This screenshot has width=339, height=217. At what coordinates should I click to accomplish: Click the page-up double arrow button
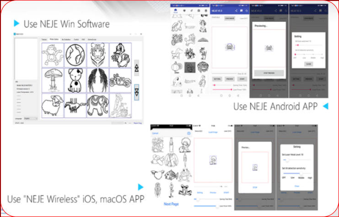[x=136, y=67]
